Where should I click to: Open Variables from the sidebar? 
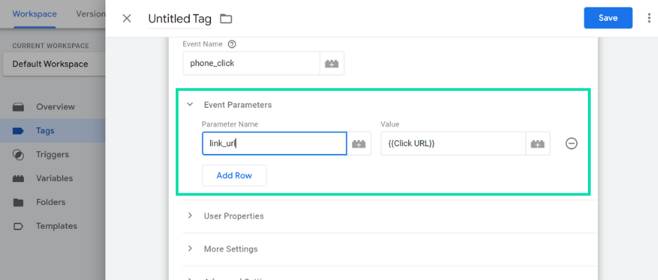52,178
